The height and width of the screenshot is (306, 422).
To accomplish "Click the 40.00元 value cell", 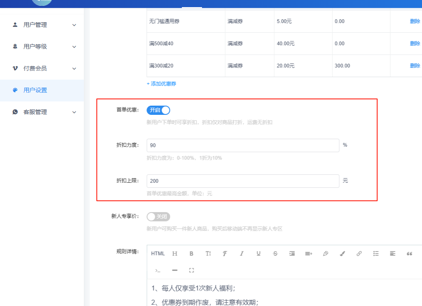I will [x=303, y=44].
